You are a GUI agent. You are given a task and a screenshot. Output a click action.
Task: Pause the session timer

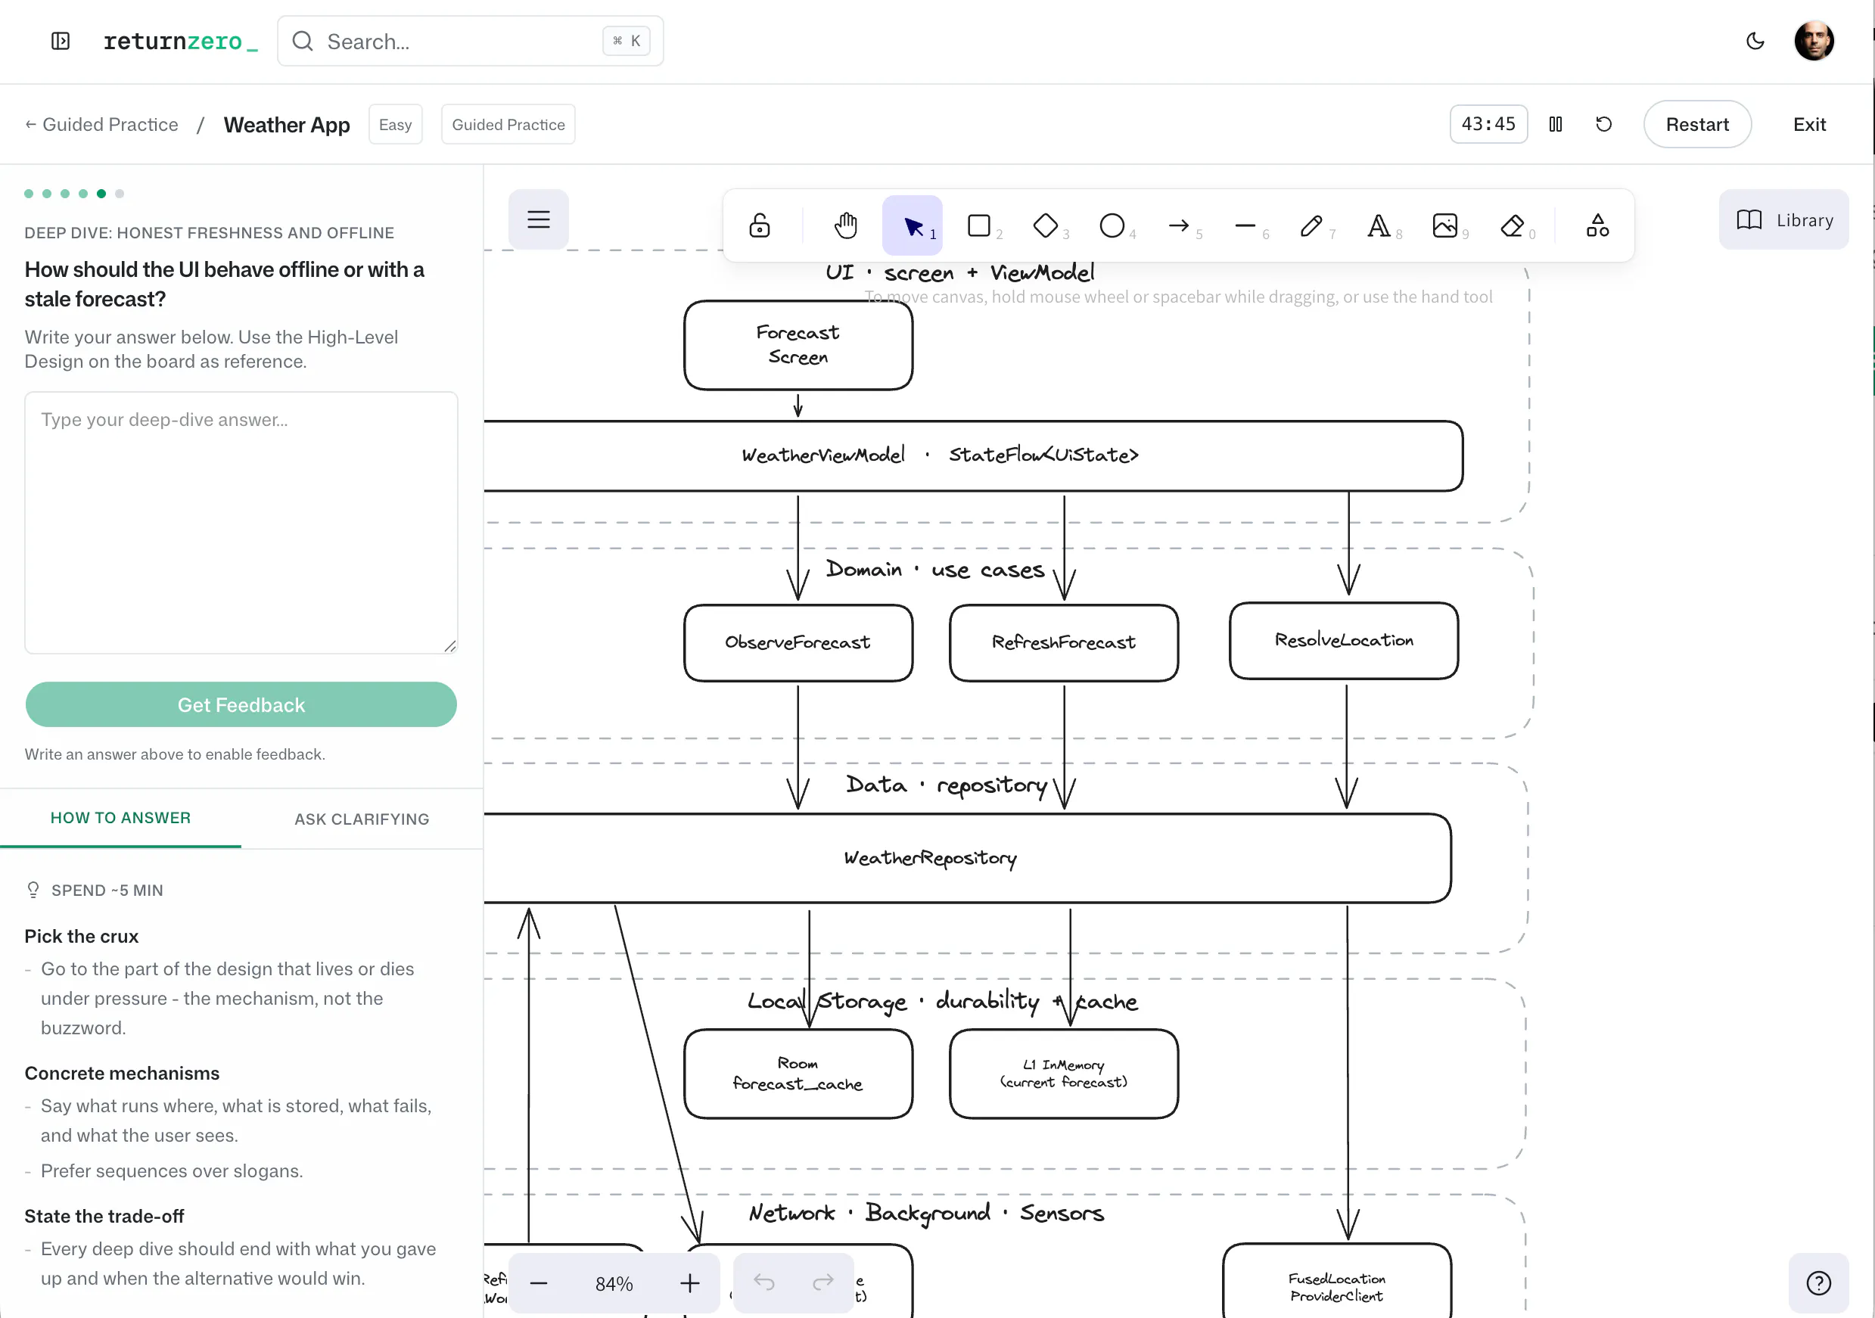pos(1556,124)
